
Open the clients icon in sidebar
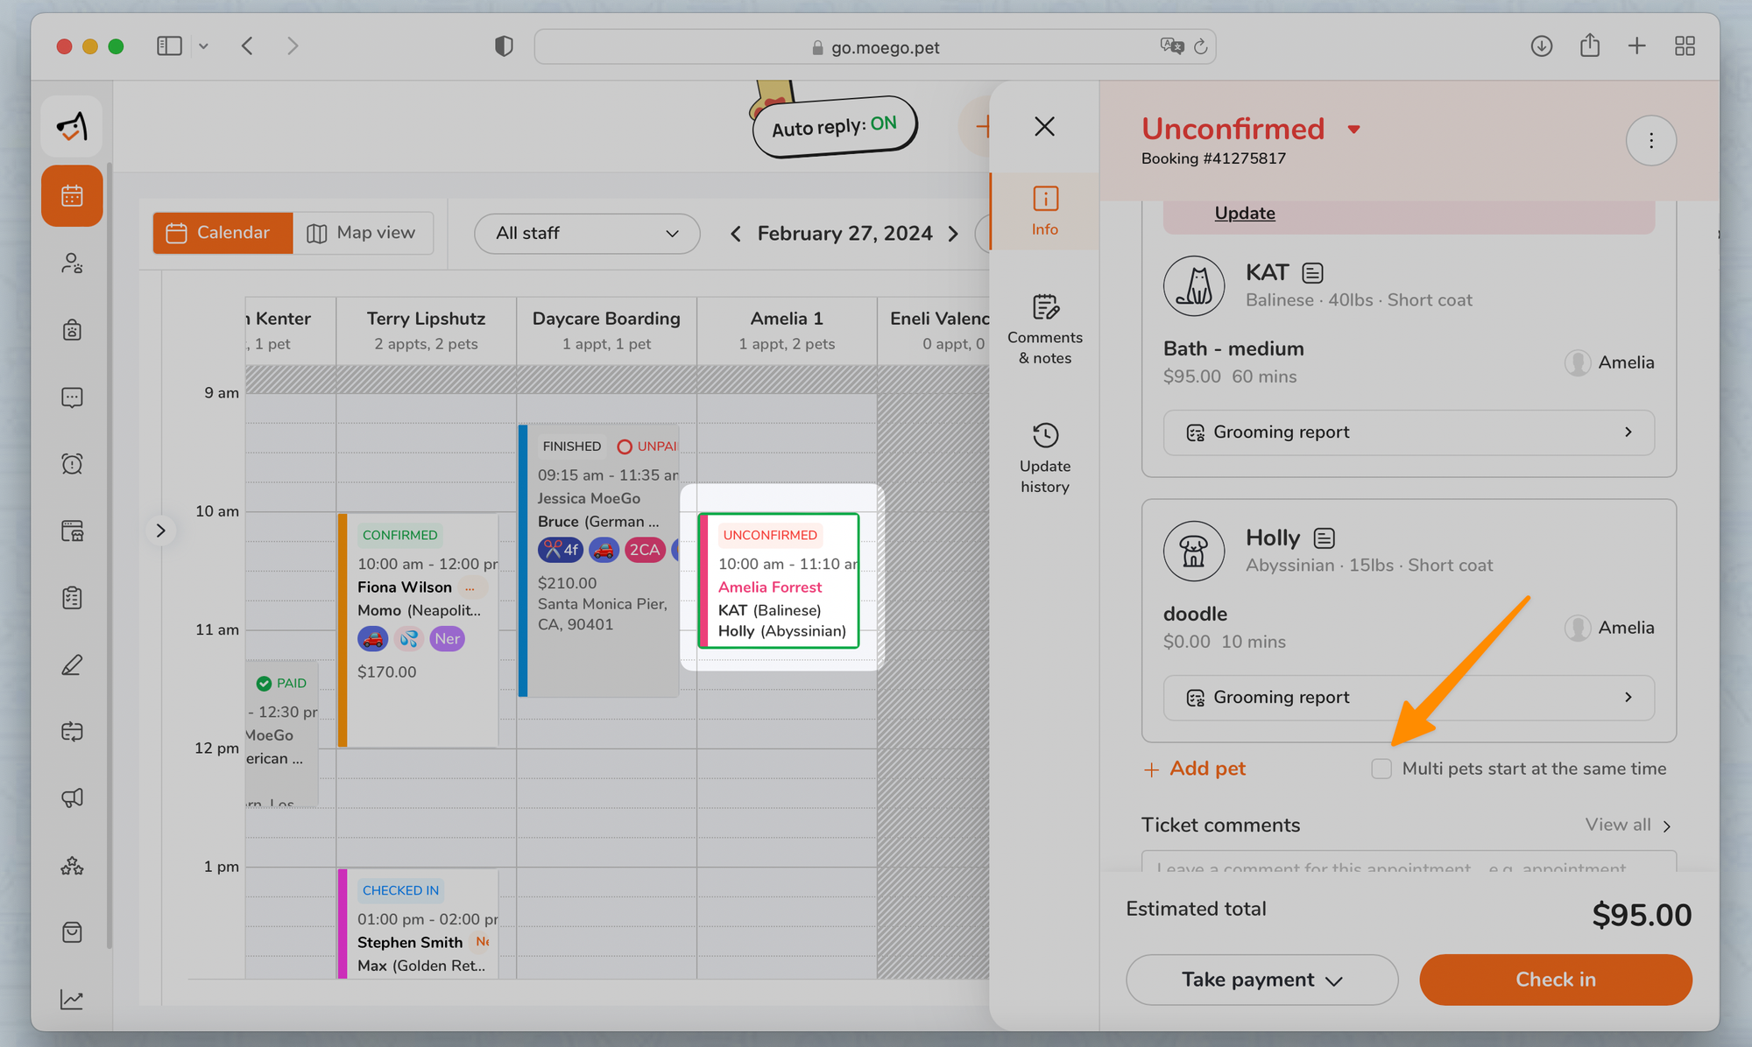pyautogui.click(x=72, y=264)
